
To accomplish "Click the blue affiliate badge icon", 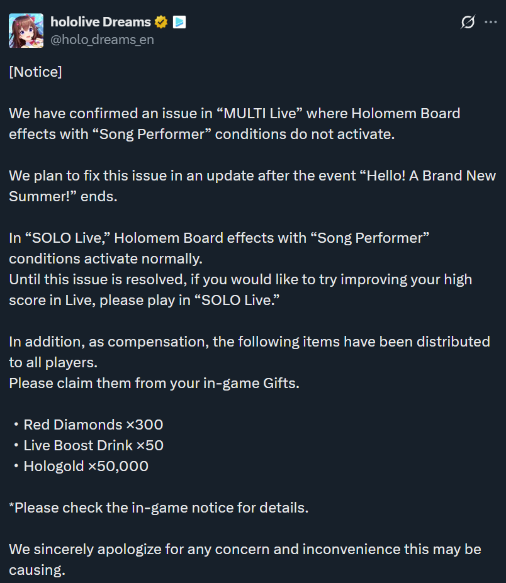I will [179, 22].
